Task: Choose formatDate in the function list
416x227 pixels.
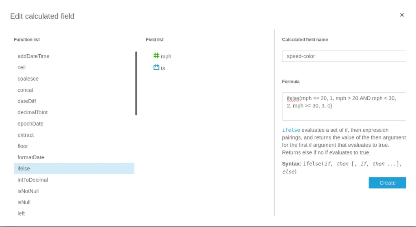Action: [x=31, y=157]
